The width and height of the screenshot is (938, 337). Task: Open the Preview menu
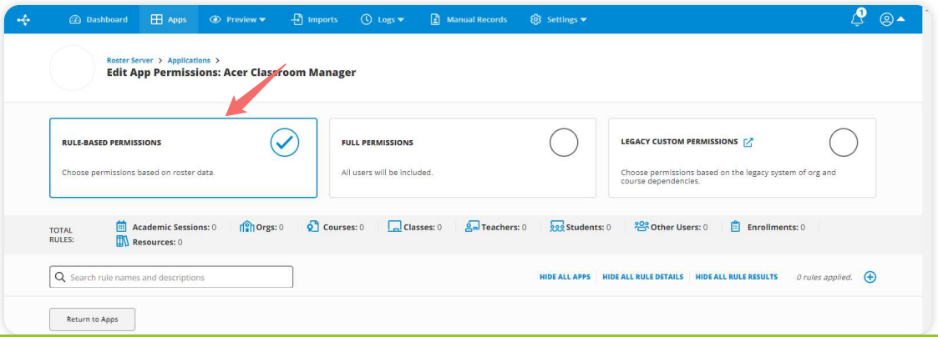[x=237, y=20]
